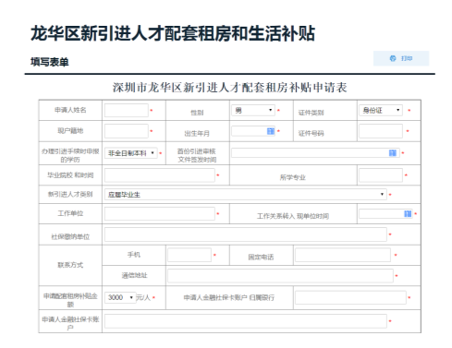
Task: Focus the 证件号码 input field
Action: (381, 131)
